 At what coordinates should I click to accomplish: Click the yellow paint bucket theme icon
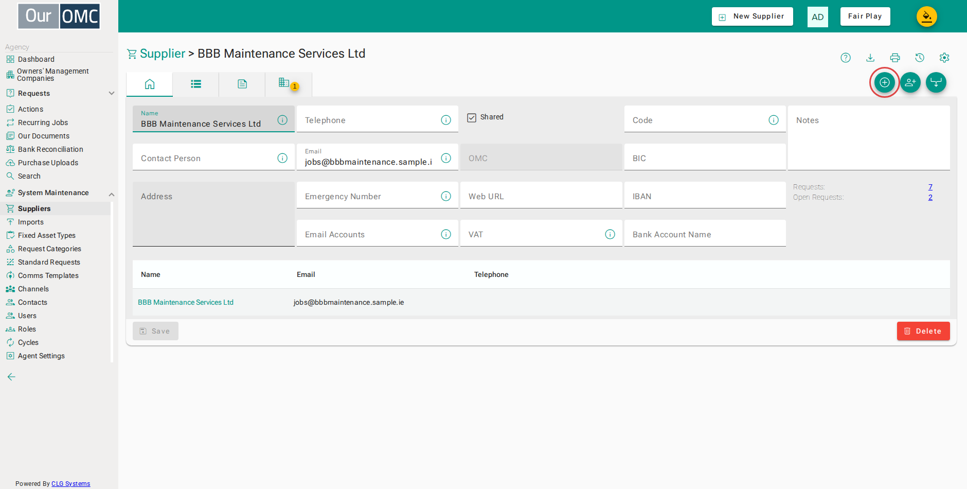[927, 16]
